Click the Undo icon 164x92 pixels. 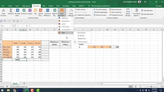tap(5, 21)
